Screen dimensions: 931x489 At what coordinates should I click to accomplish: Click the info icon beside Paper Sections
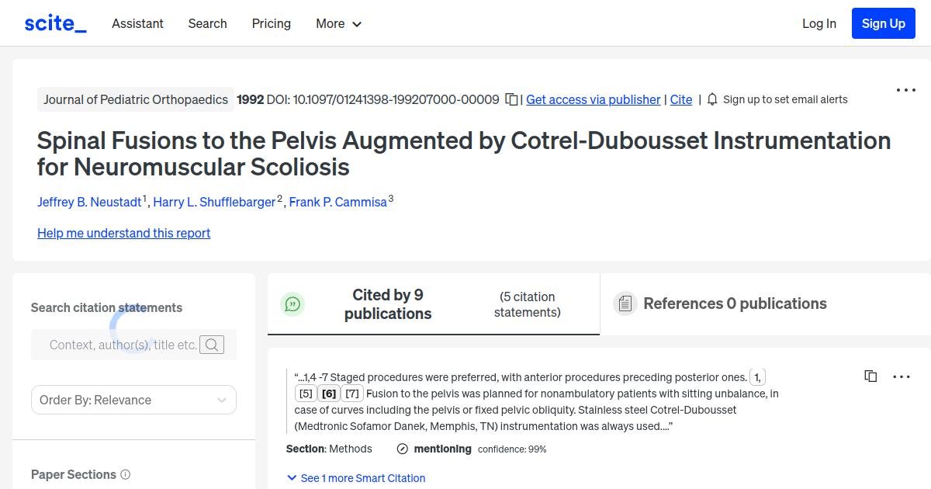click(x=126, y=474)
